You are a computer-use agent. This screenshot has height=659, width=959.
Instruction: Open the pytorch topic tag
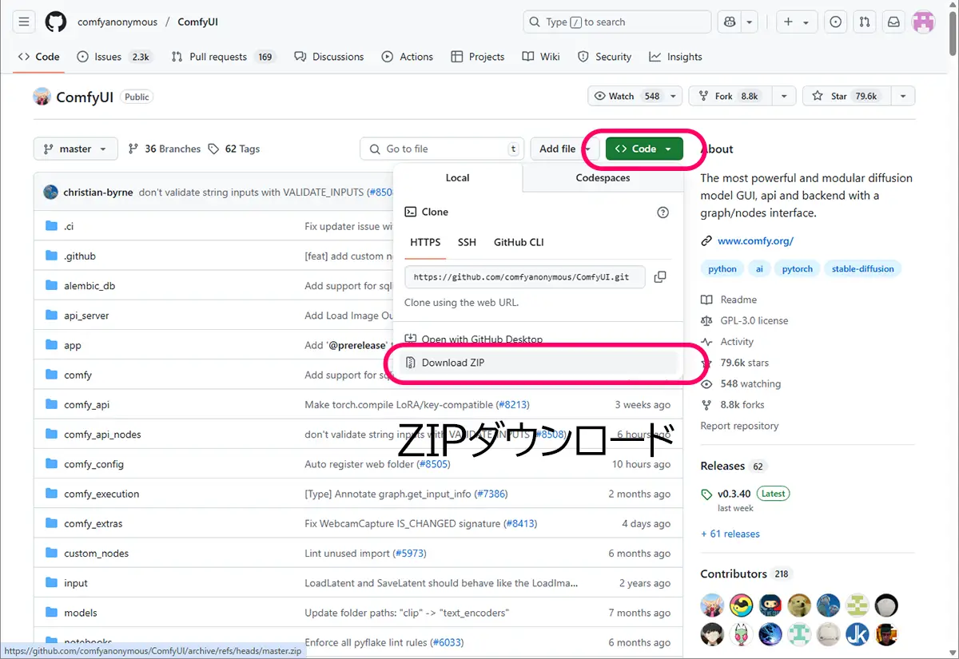(x=798, y=269)
